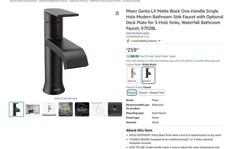This screenshot has height=149, width=226.
Task: Expand the sustainability feature dropdown
Action: tap(159, 41)
